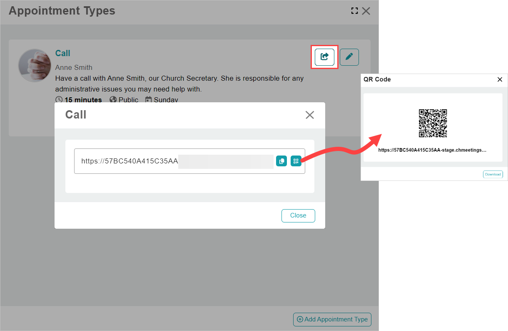Click the clock icon beside 15 minutes
Screen dimensions: 508x331
coord(59,100)
